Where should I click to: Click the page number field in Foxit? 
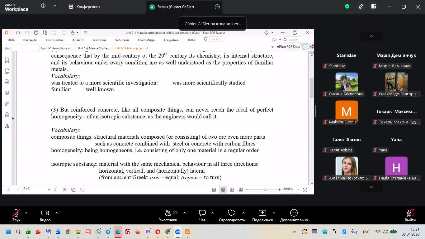[x=35, y=189]
